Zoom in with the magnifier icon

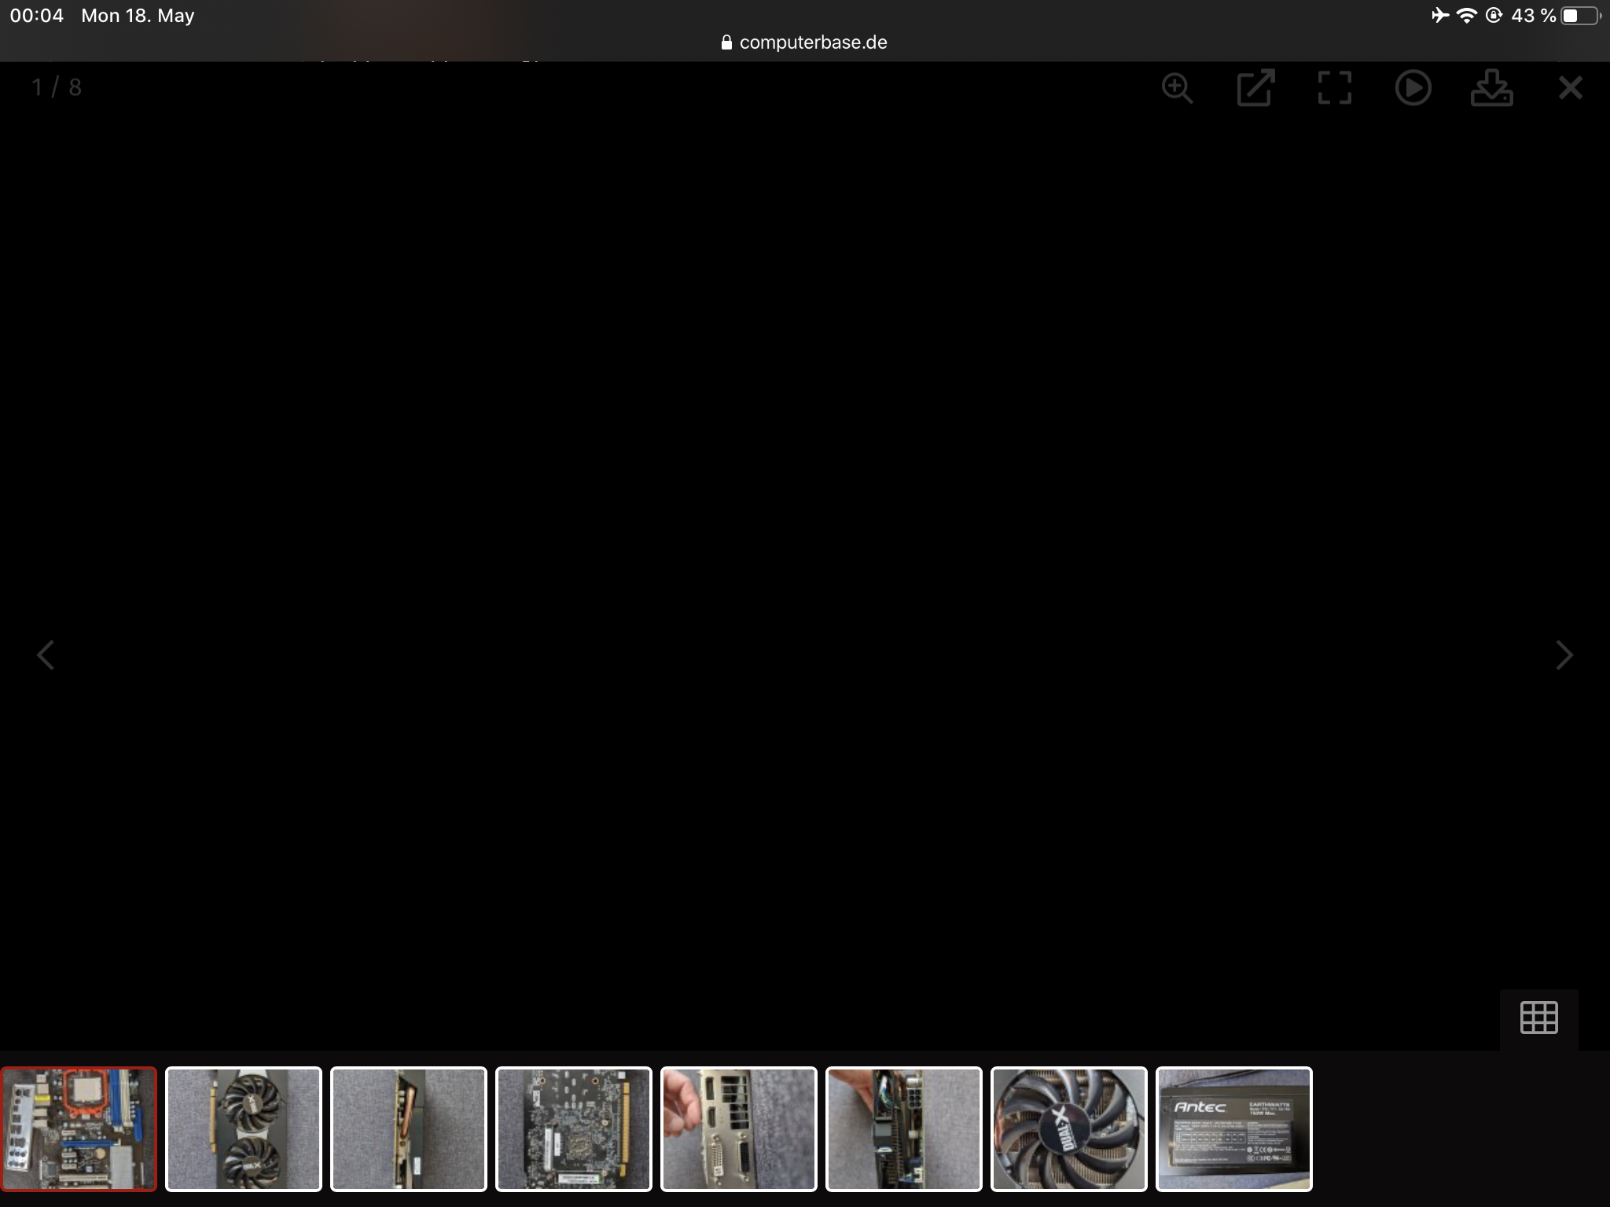1177,88
